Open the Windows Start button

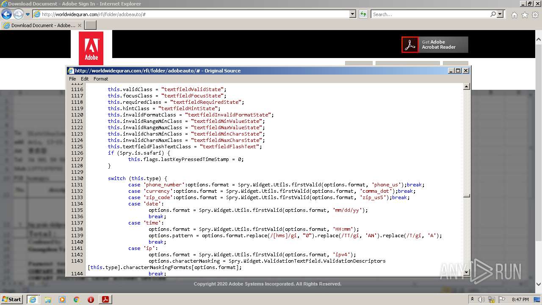click(x=11, y=299)
